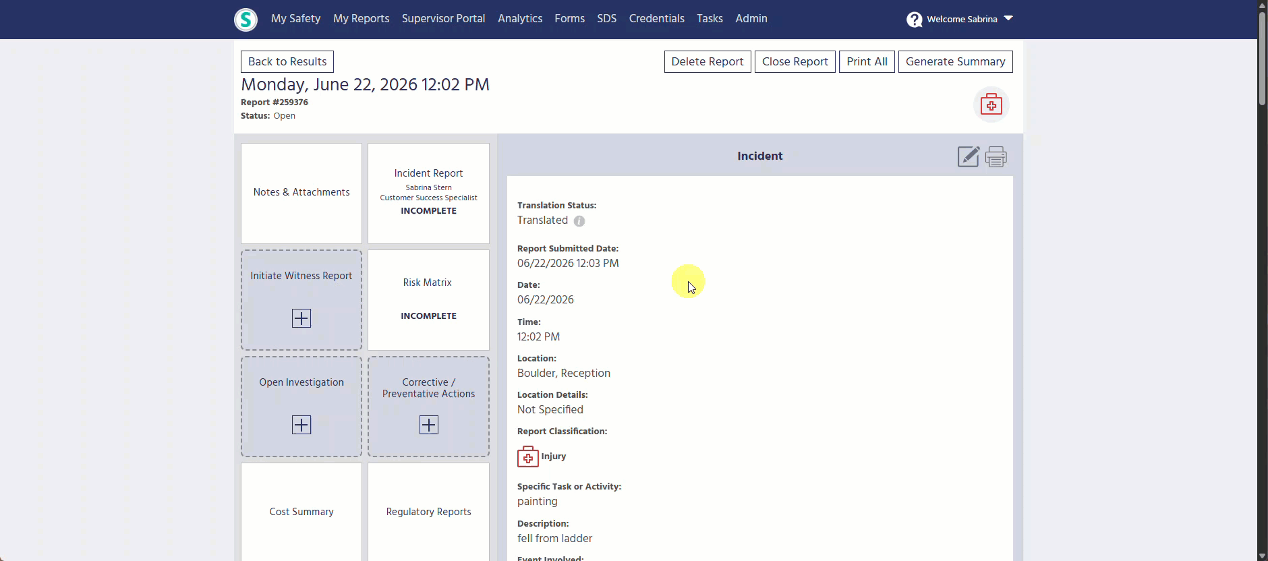
Task: Click the green S logo icon
Action: coord(246,20)
